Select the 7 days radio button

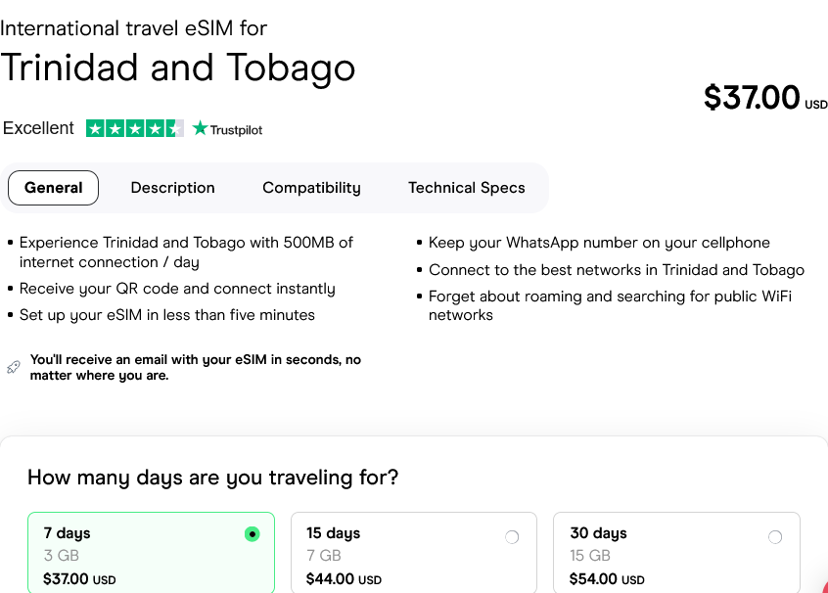pos(253,534)
